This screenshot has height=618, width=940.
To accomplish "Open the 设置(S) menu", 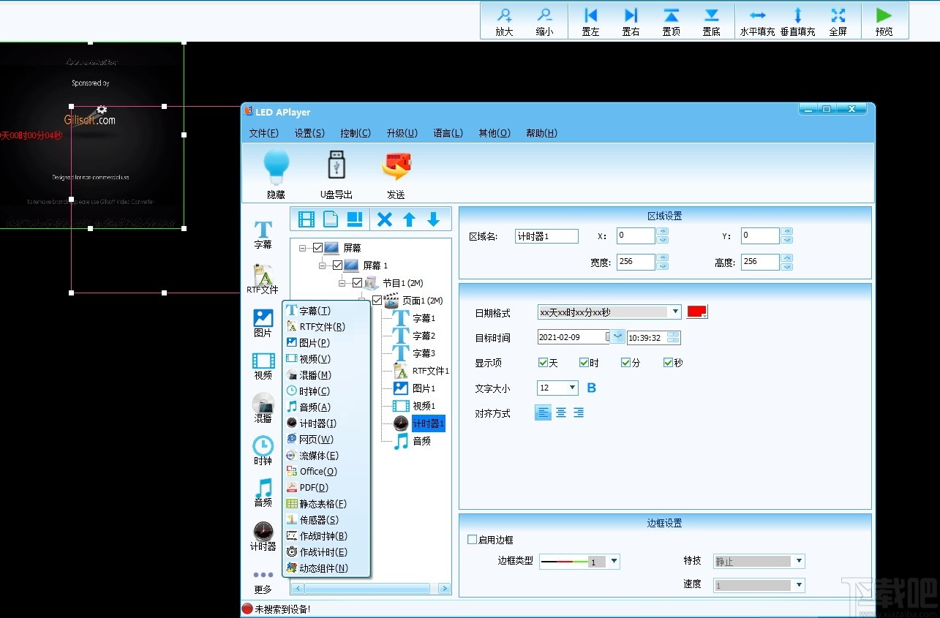I will pos(309,132).
